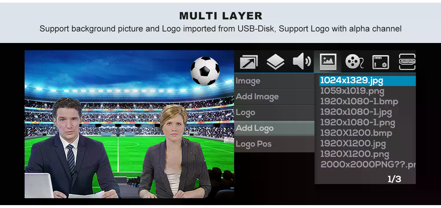The height and width of the screenshot is (208, 441).
Task: Open the window settings gear icon
Action: tap(381, 62)
